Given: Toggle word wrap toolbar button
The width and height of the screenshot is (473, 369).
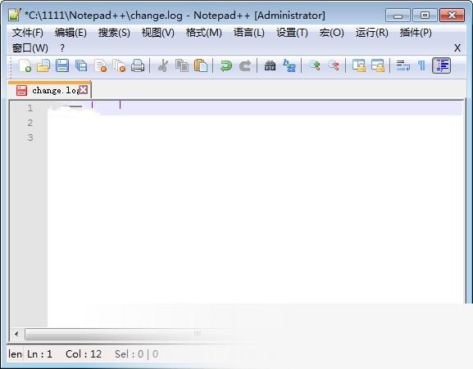Looking at the screenshot, I should (x=403, y=65).
